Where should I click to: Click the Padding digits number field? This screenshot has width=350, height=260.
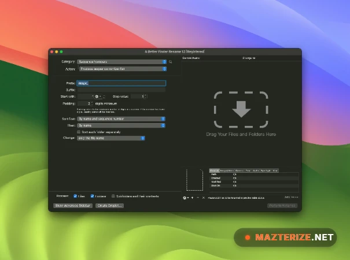click(x=84, y=103)
